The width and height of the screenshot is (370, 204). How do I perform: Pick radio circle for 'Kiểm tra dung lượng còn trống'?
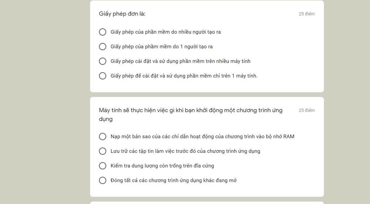coord(102,166)
